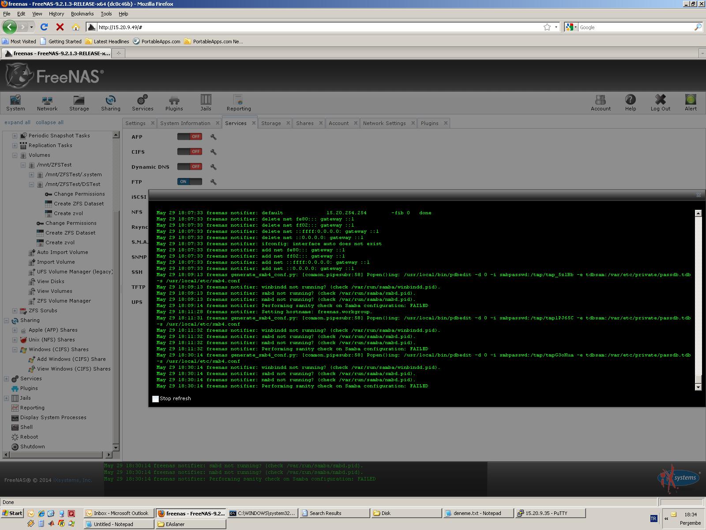Open the Storage toolbar icon
Screen dimensions: 706x530
point(79,102)
